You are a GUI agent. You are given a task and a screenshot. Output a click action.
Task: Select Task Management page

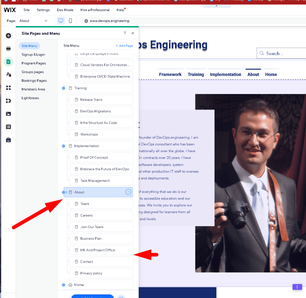(x=101, y=181)
